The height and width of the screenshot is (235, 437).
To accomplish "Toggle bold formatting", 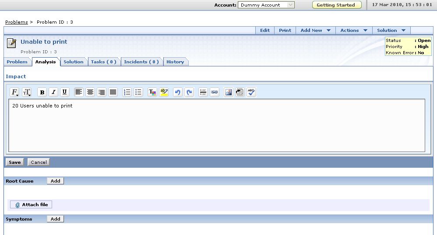I will 42,92.
